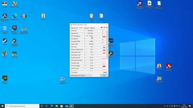Open Mail app from the taskbar

(x=67, y=106)
